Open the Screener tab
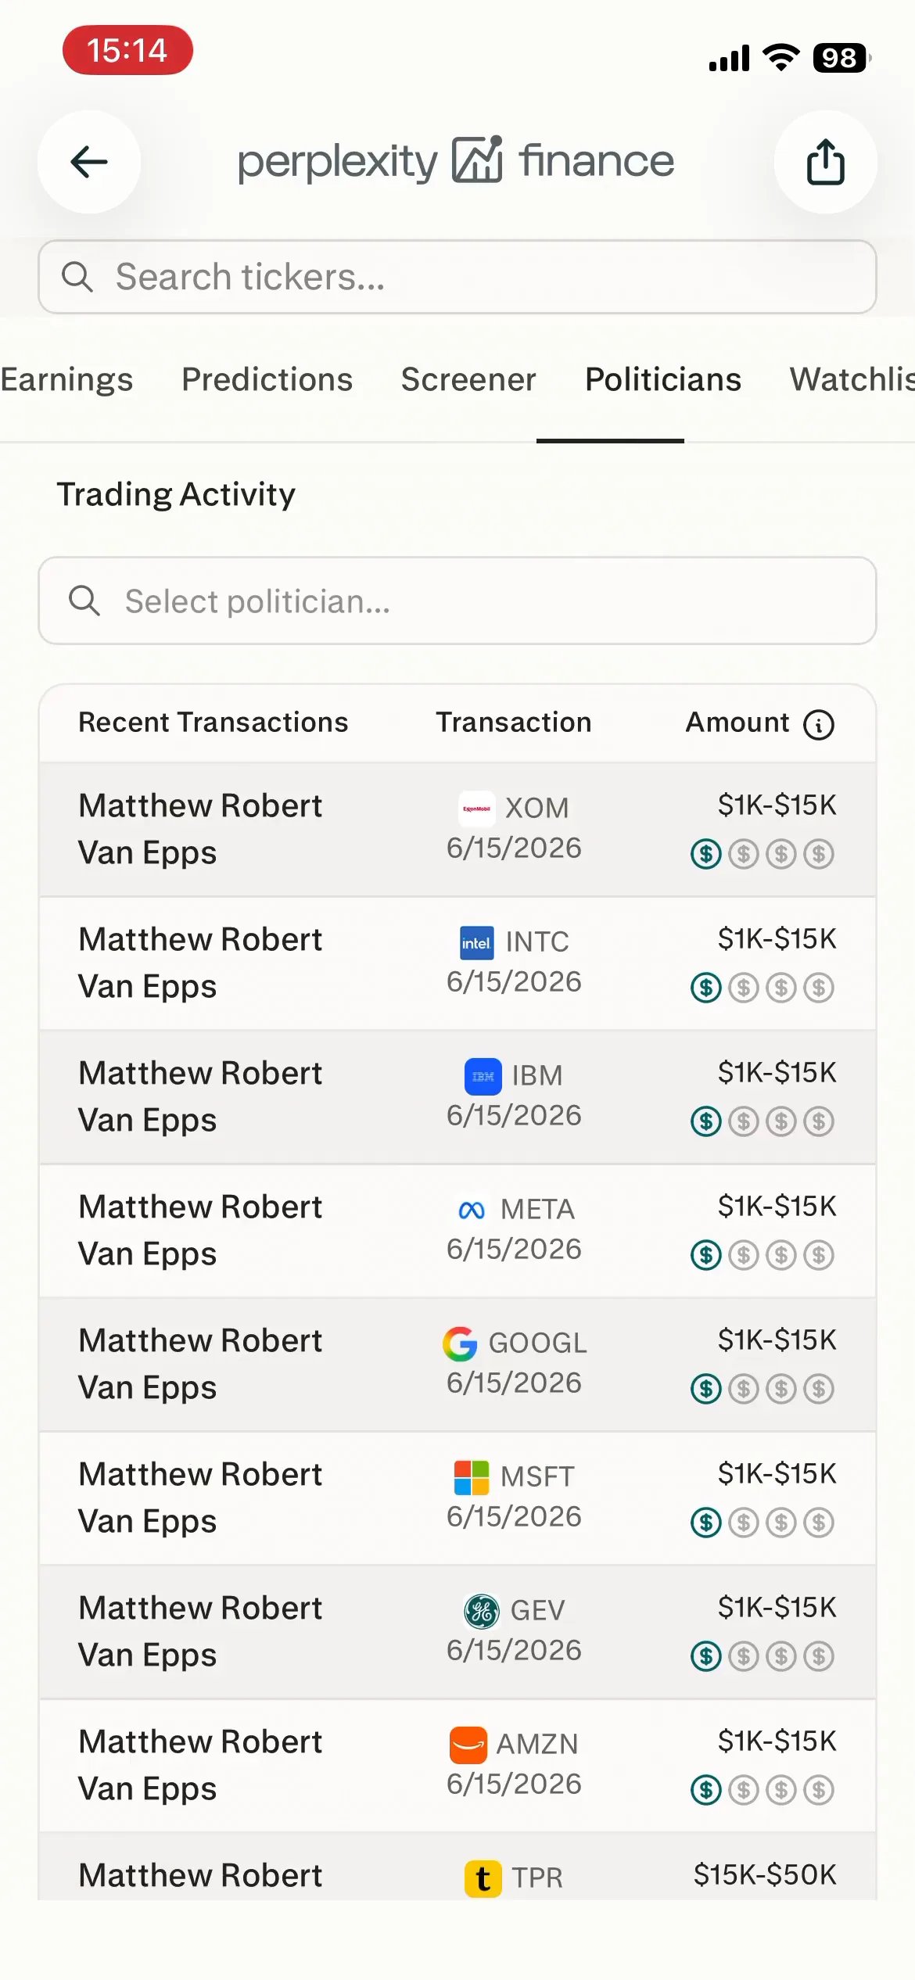 (468, 380)
